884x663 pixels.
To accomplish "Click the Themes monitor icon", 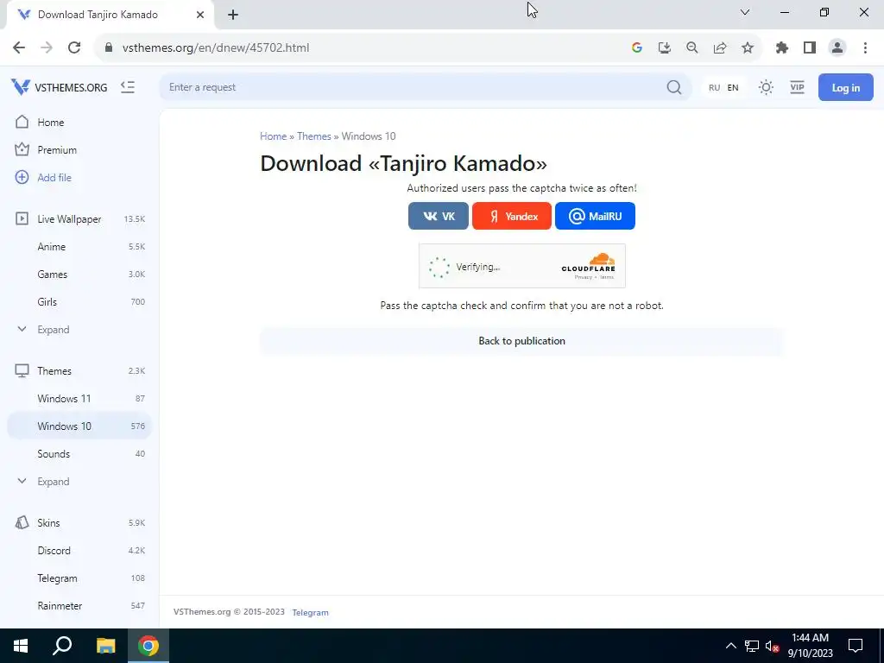I will [22, 370].
